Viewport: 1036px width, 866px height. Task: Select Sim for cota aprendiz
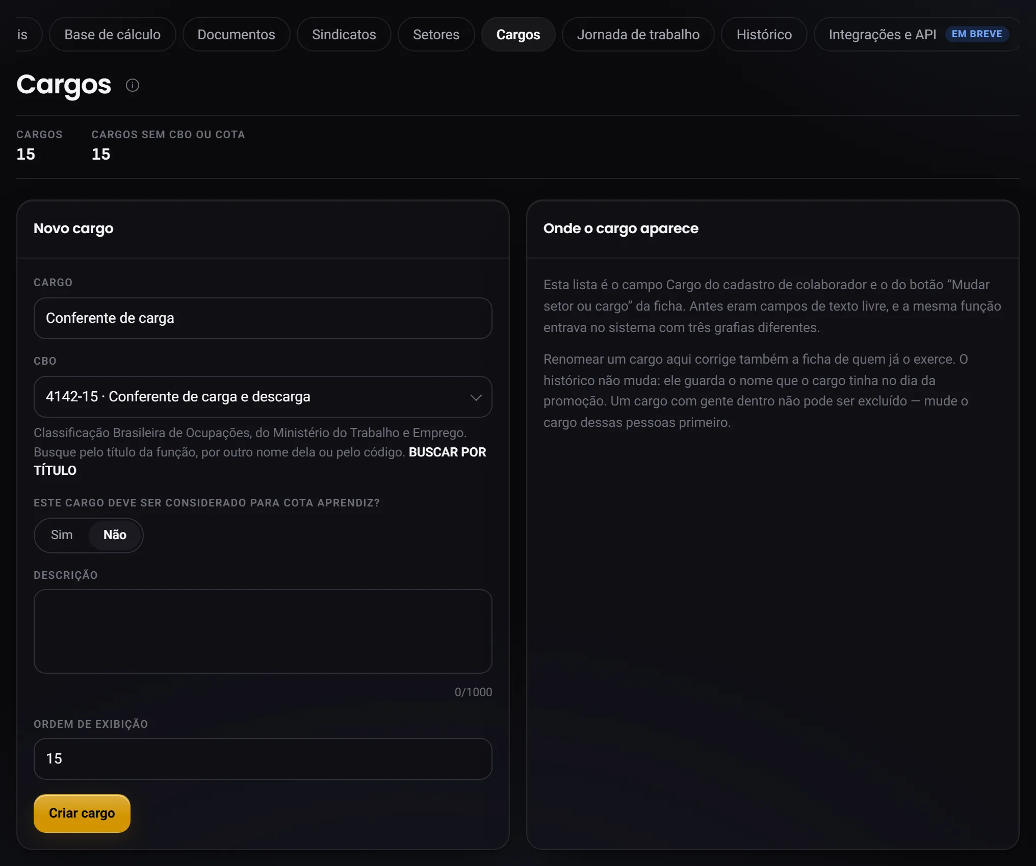pyautogui.click(x=62, y=535)
